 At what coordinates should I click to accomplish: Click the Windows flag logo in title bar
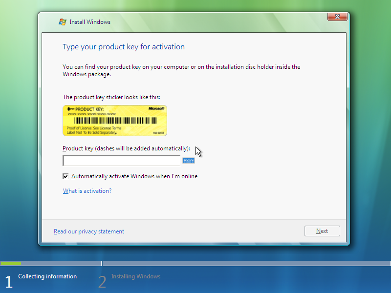click(x=63, y=22)
